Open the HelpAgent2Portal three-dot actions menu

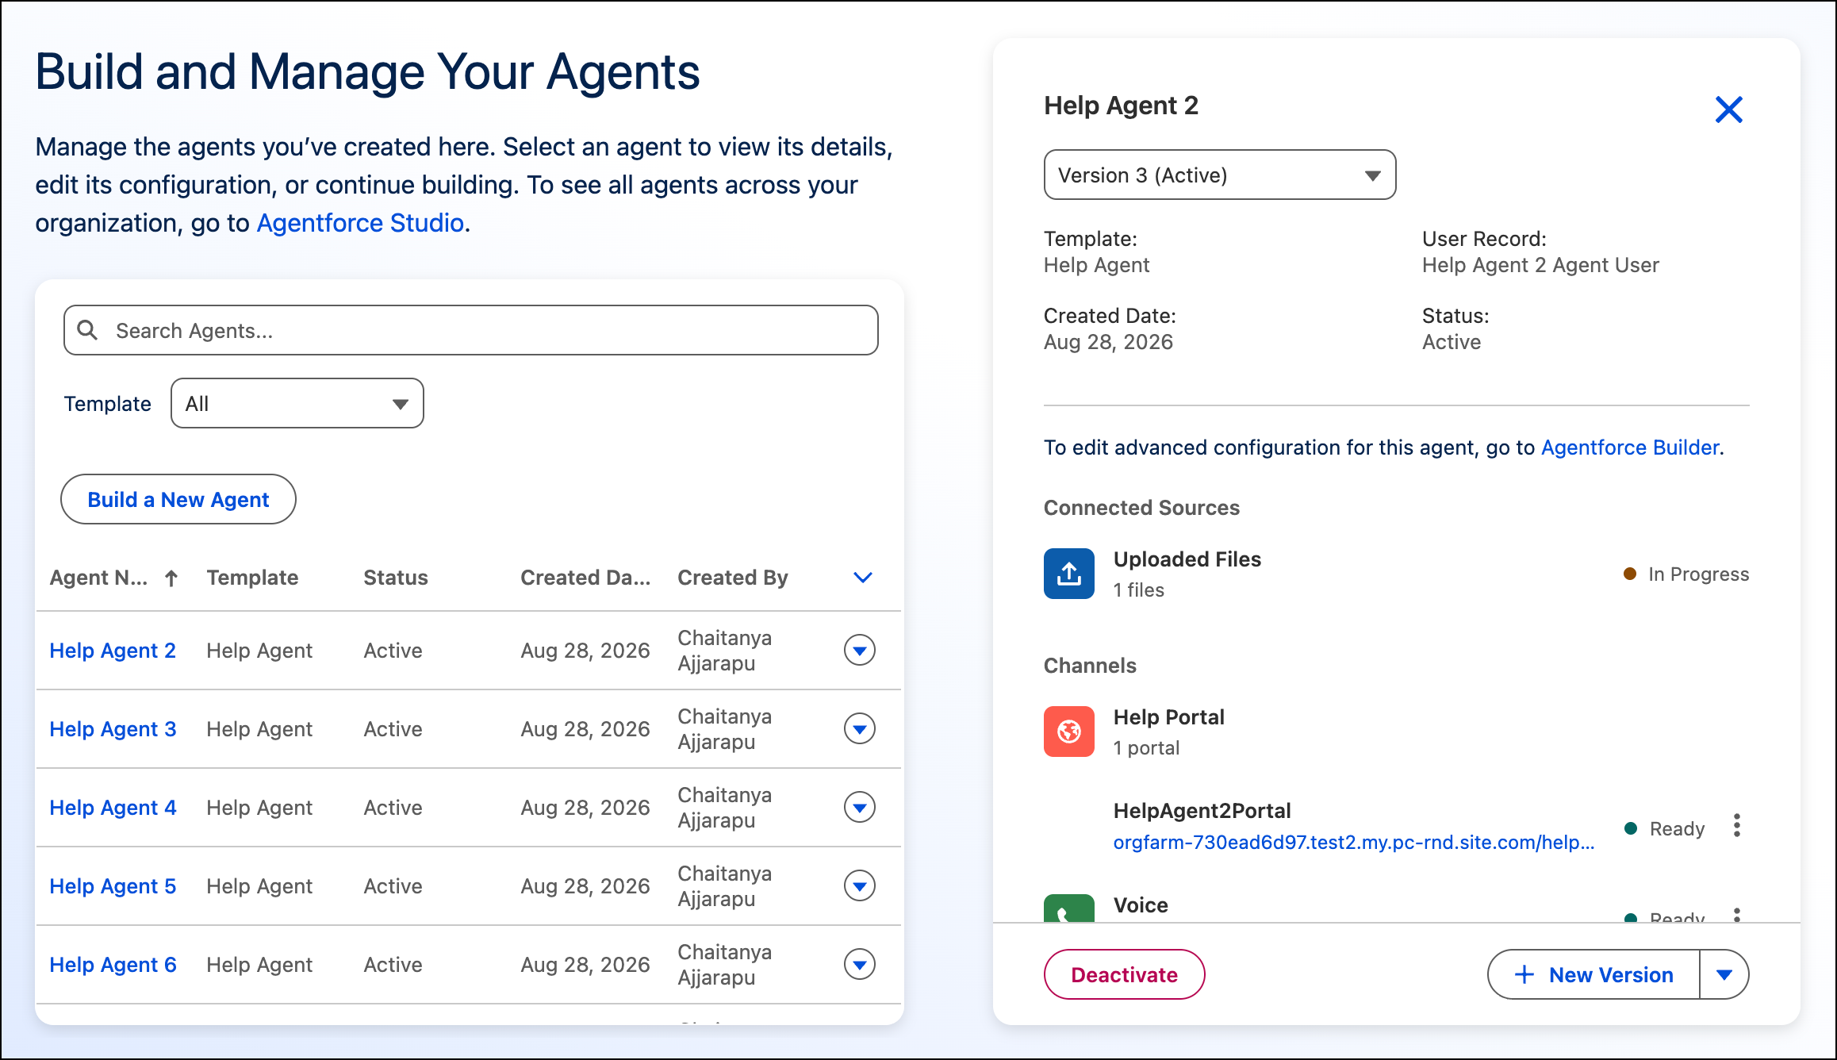click(1737, 826)
